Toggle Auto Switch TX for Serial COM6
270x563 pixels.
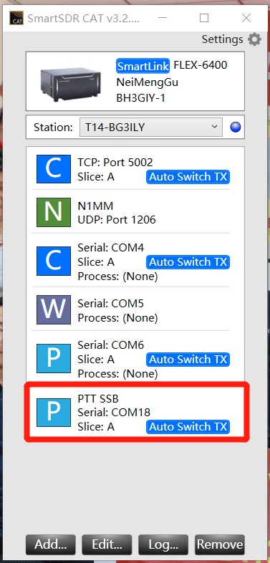point(188,360)
